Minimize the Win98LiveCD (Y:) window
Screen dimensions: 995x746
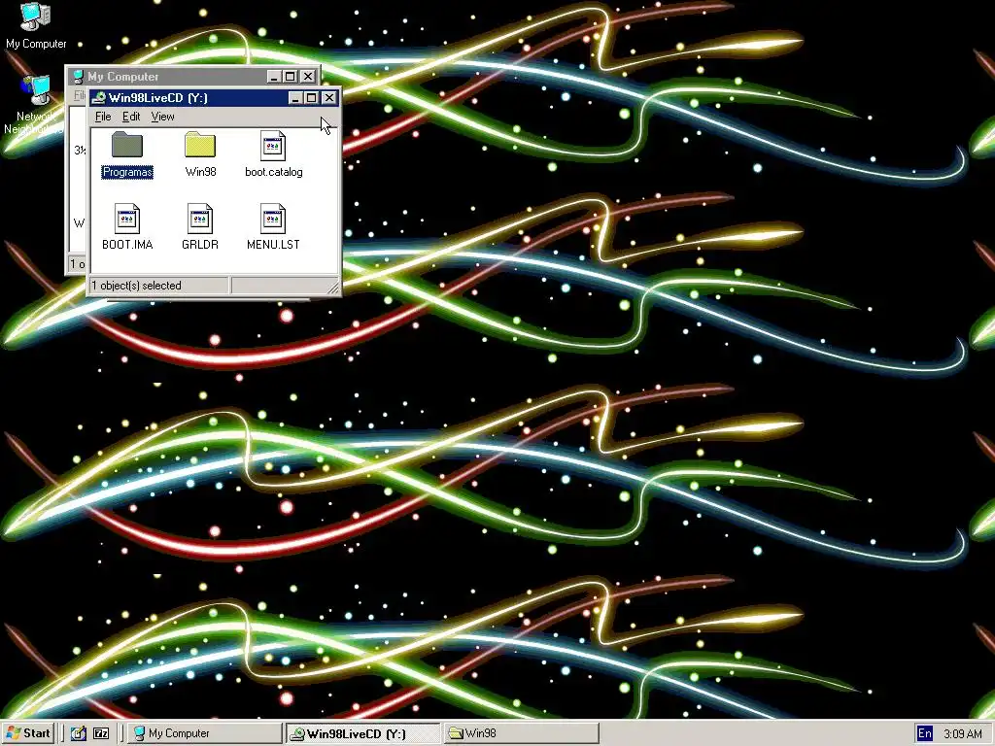(295, 98)
